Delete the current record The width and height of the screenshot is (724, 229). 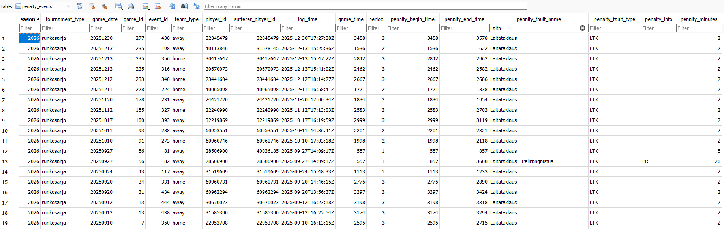[158, 6]
